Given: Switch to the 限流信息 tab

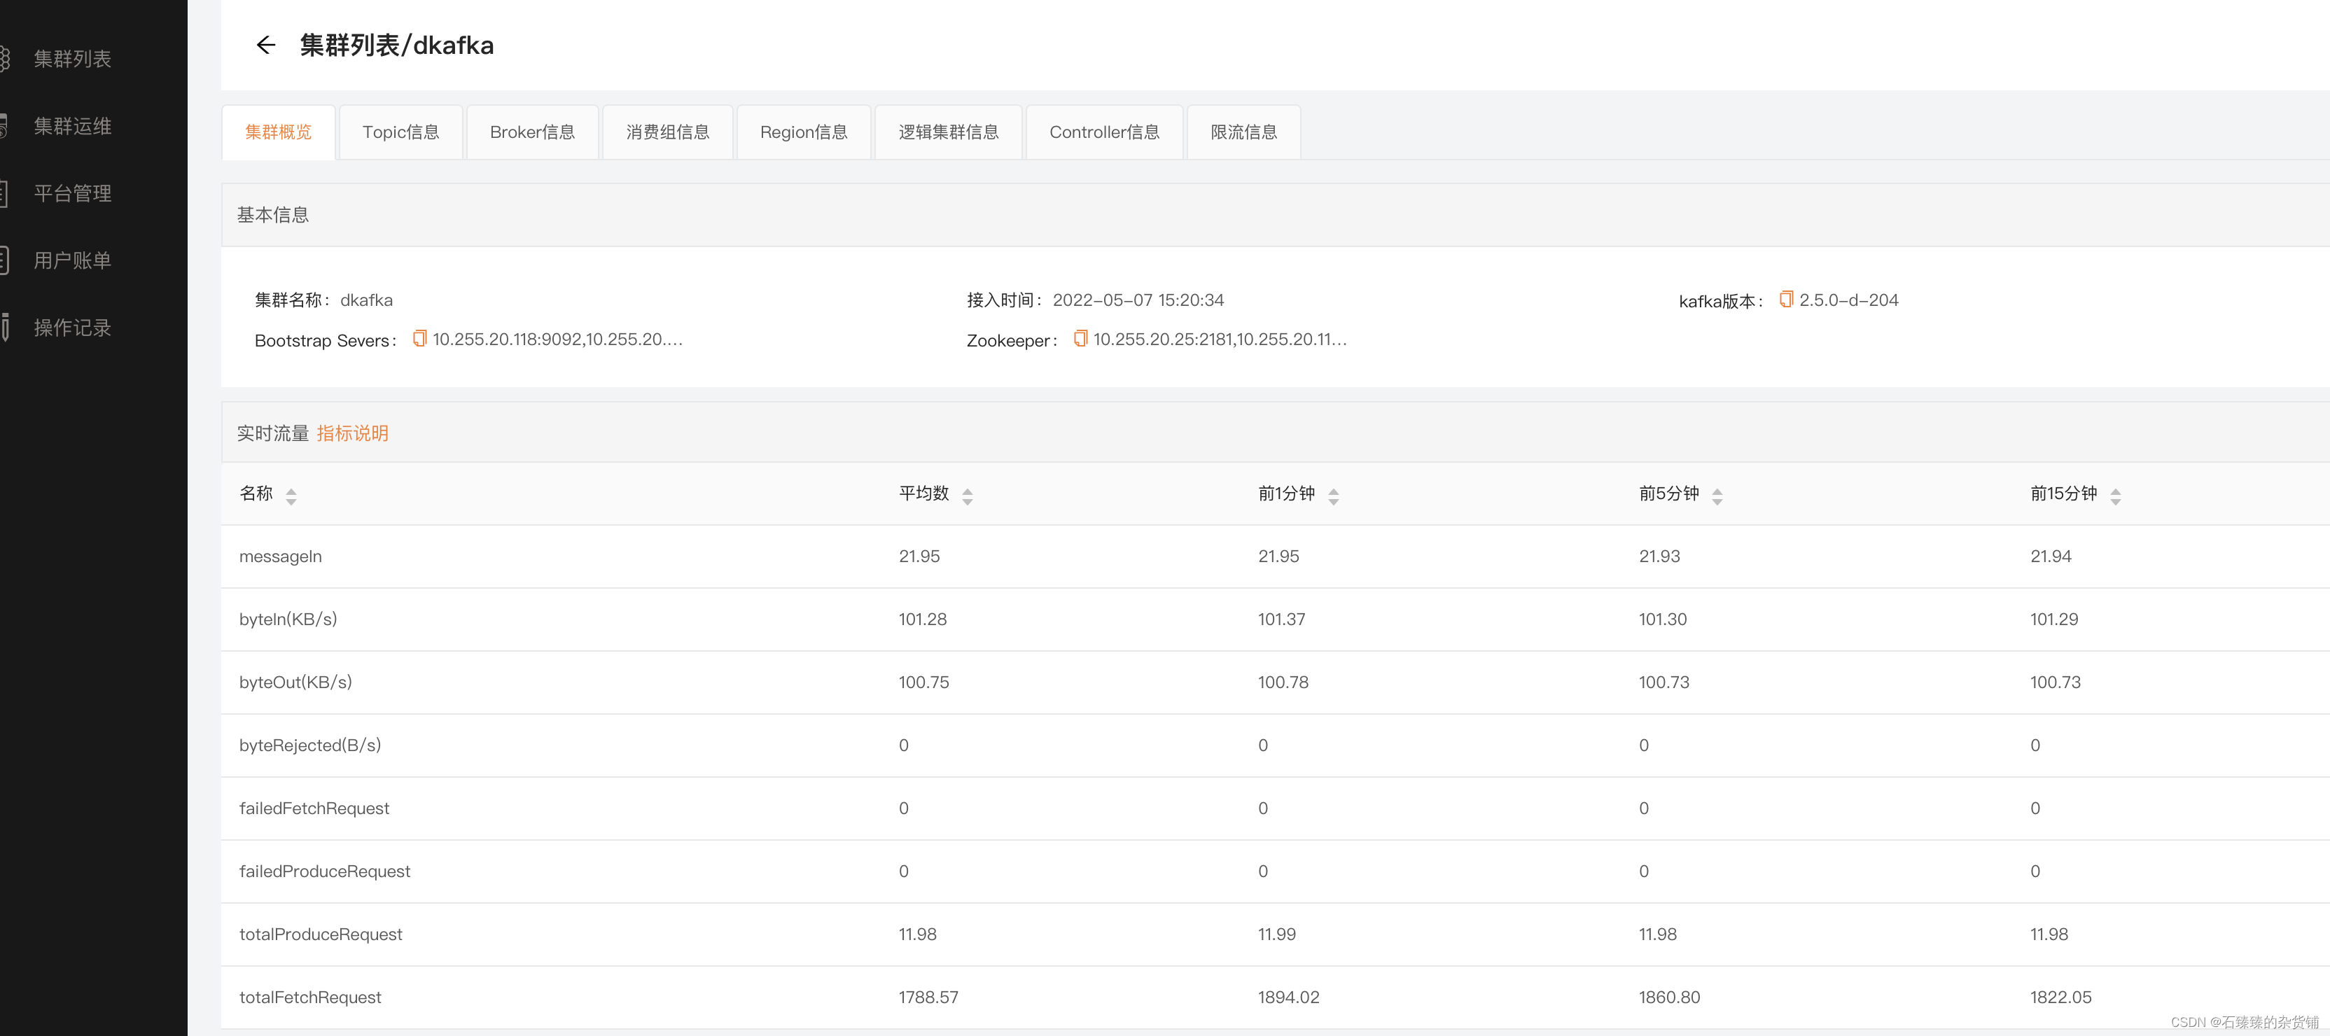Looking at the screenshot, I should click(1243, 132).
